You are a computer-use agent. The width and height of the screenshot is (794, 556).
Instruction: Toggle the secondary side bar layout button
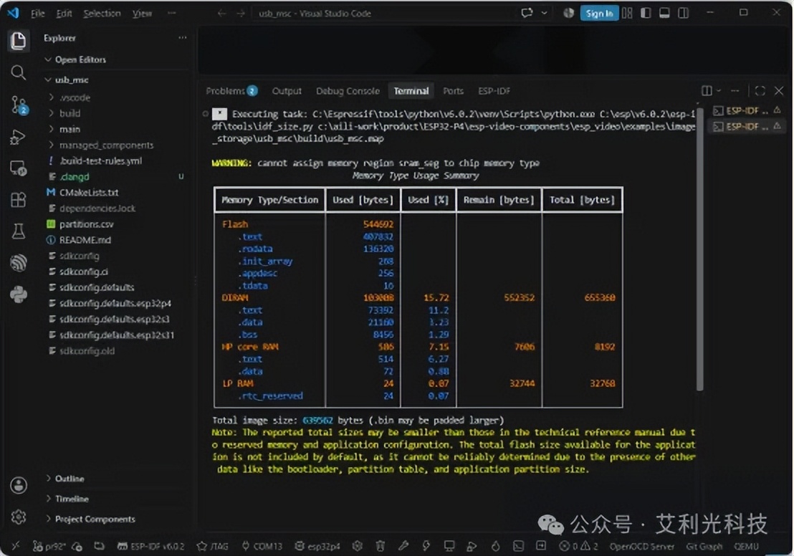tap(683, 13)
